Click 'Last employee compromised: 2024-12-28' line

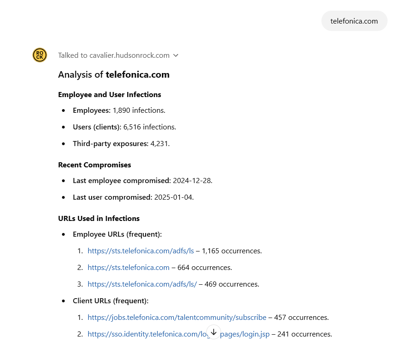143,181
